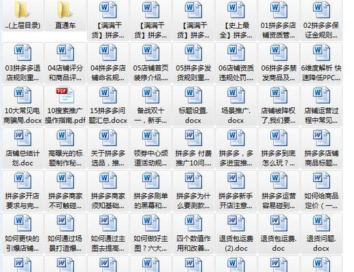Select the 标题设置.docx icon
Screen dimensions: 354x272
pos(193,95)
